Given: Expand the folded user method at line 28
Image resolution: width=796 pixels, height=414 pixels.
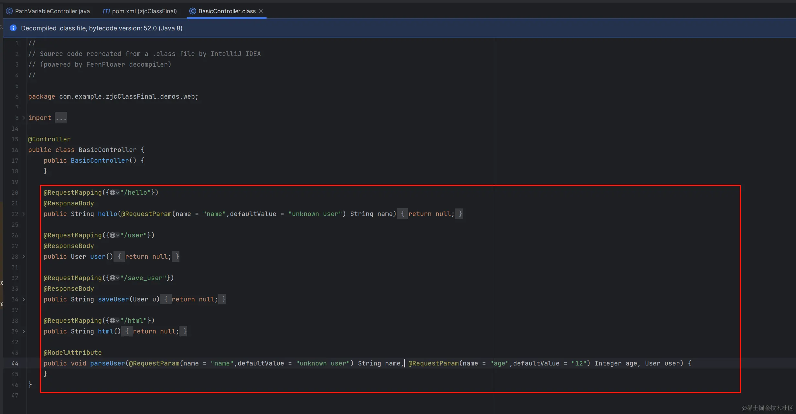Looking at the screenshot, I should pyautogui.click(x=24, y=257).
